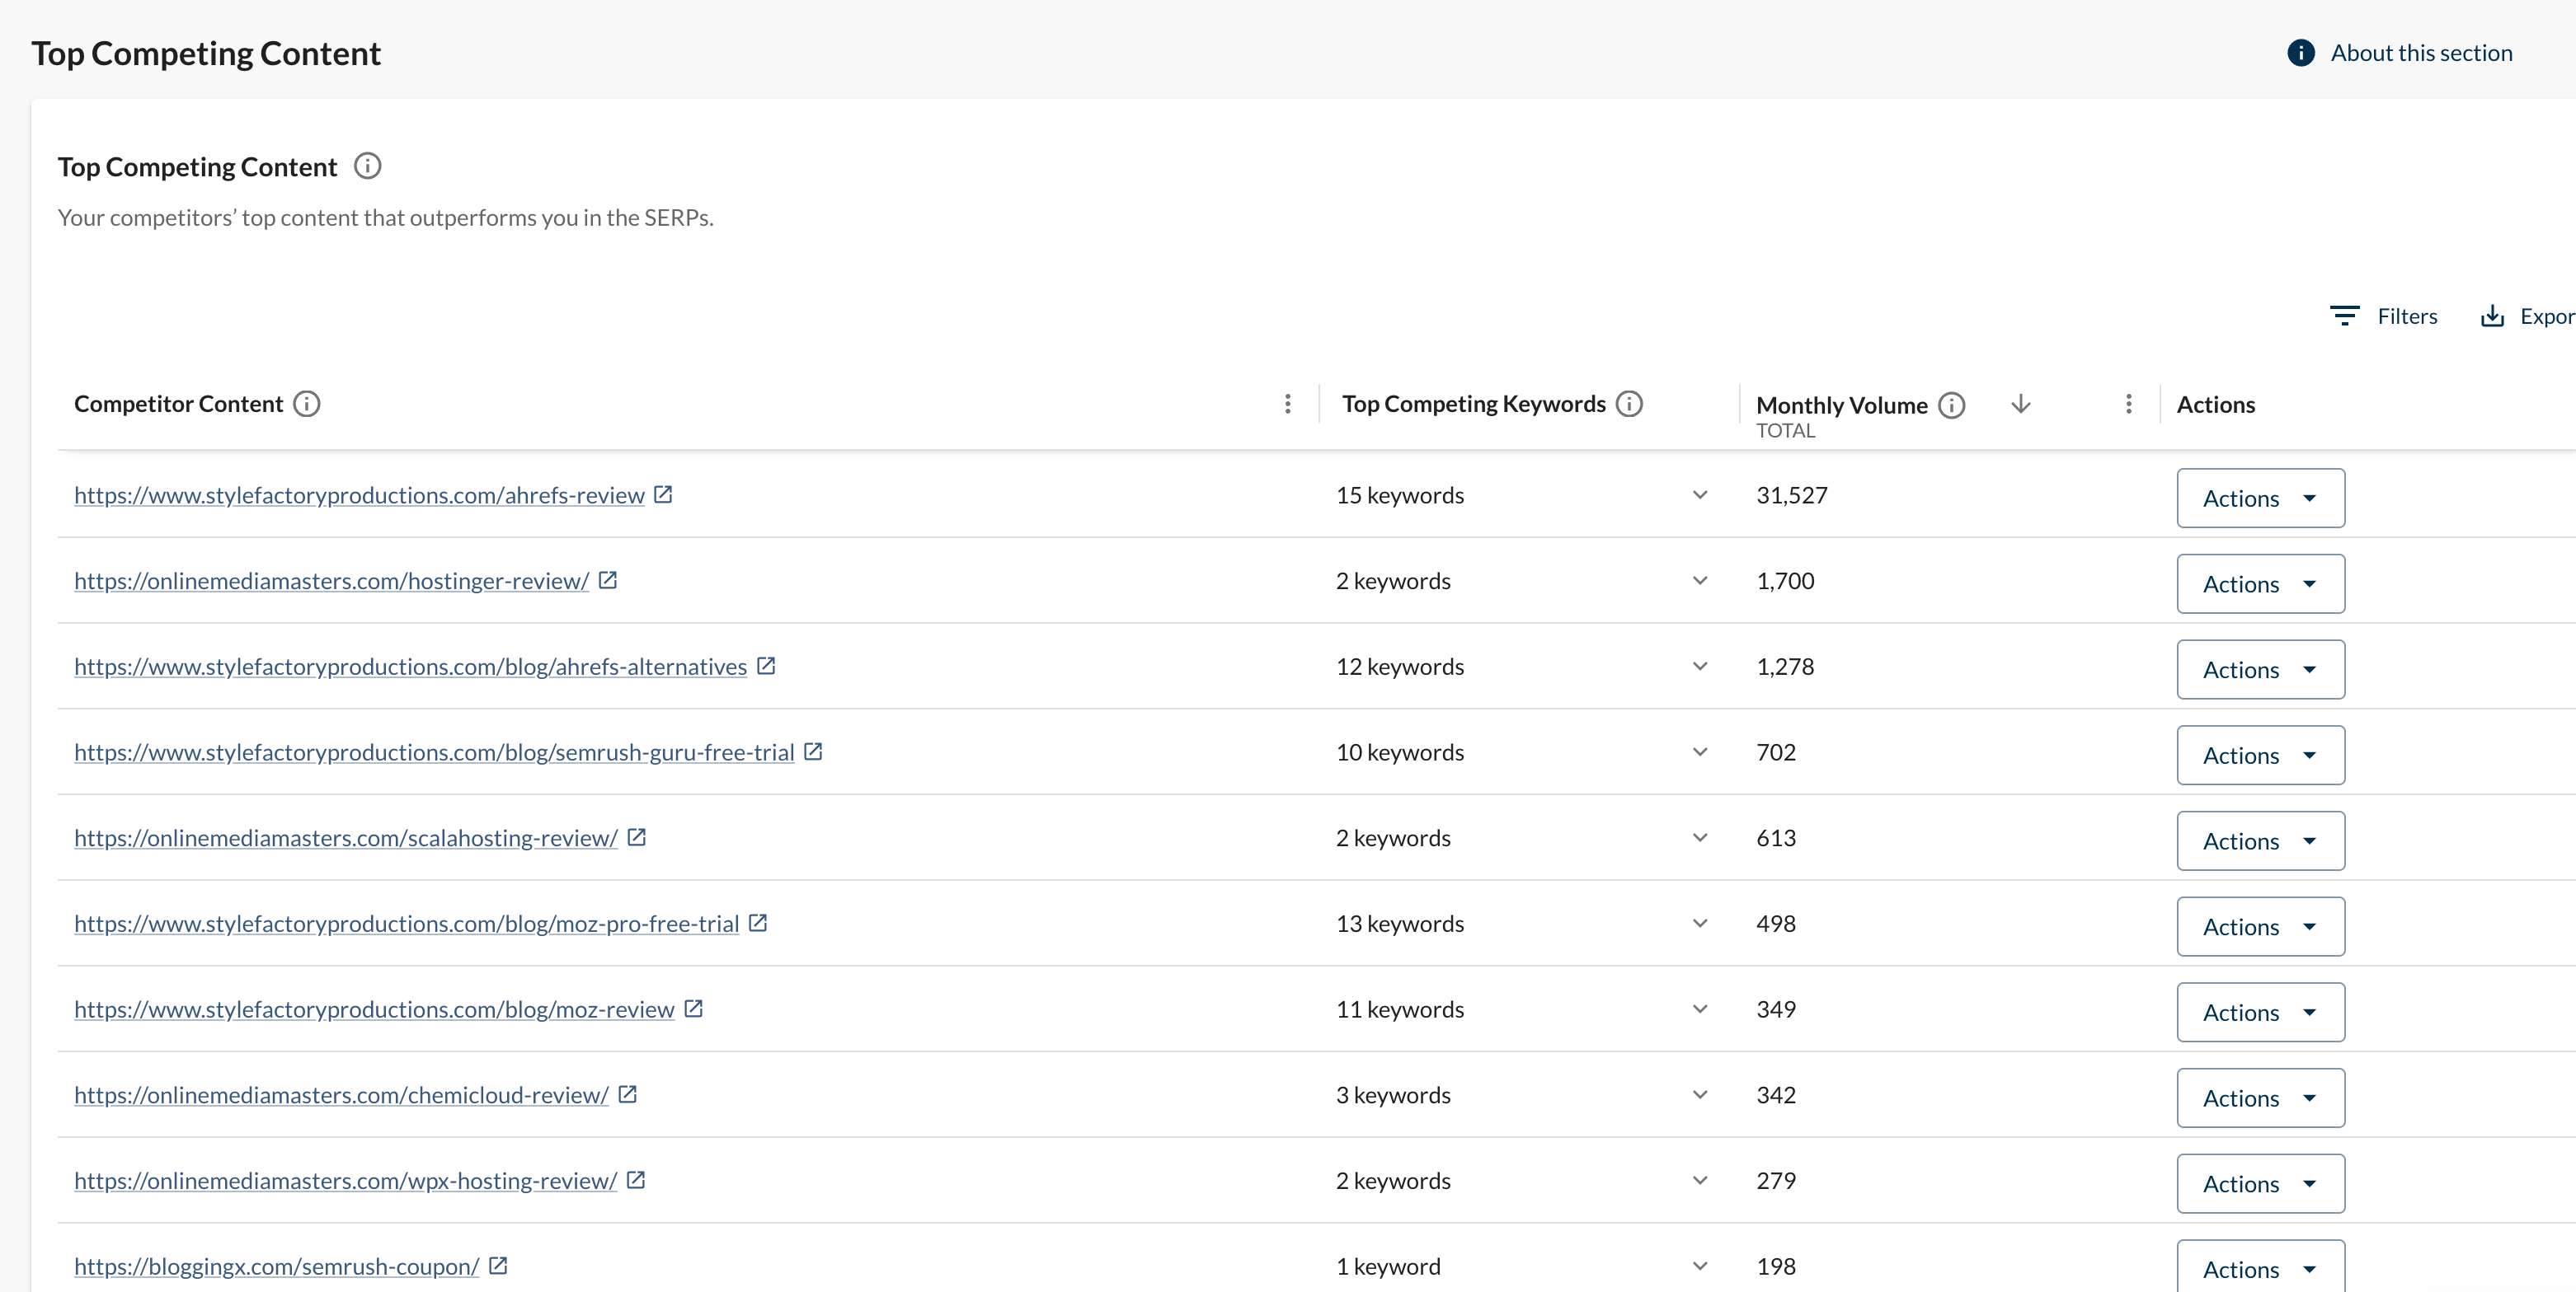Click the info icon beside Top Competing Content heading
The height and width of the screenshot is (1292, 2576).
click(367, 166)
